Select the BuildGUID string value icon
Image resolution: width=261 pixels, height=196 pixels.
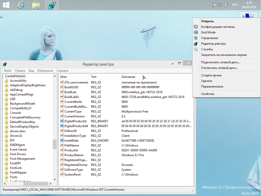(62, 87)
